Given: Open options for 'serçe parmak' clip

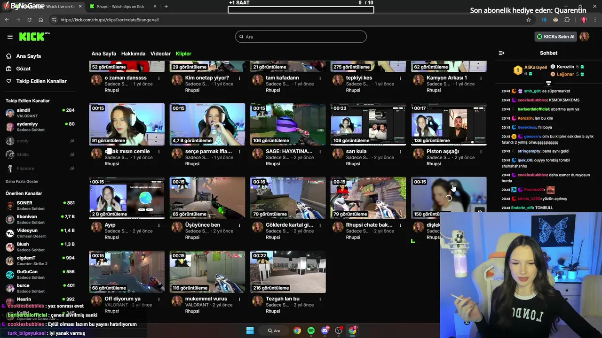Looking at the screenshot, I should (239, 152).
